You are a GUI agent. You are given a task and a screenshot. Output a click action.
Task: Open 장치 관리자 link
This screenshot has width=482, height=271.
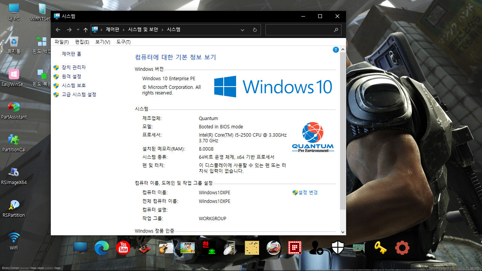[x=74, y=67]
